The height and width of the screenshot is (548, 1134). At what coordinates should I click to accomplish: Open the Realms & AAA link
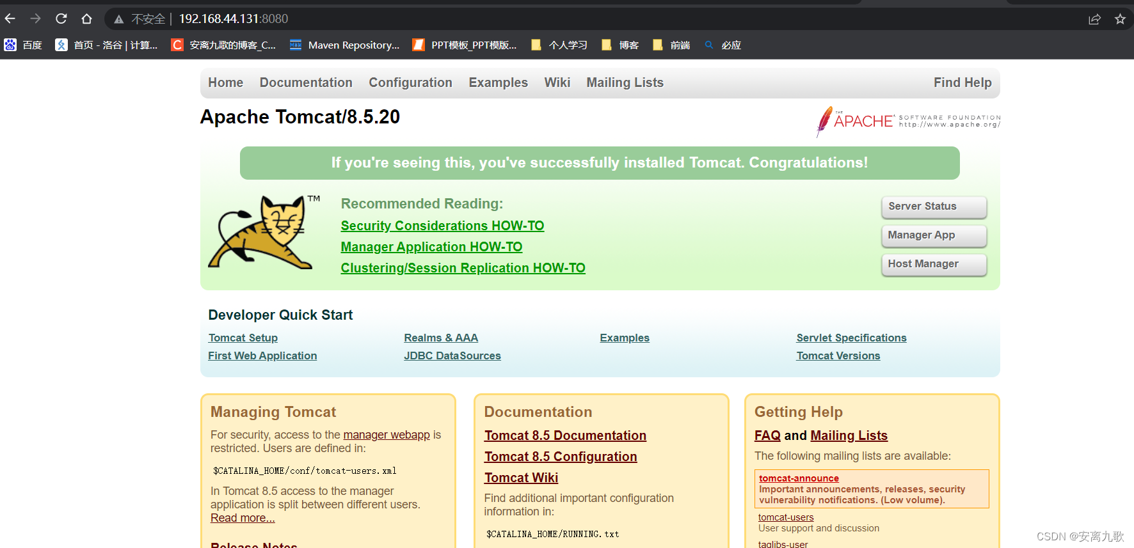point(441,338)
